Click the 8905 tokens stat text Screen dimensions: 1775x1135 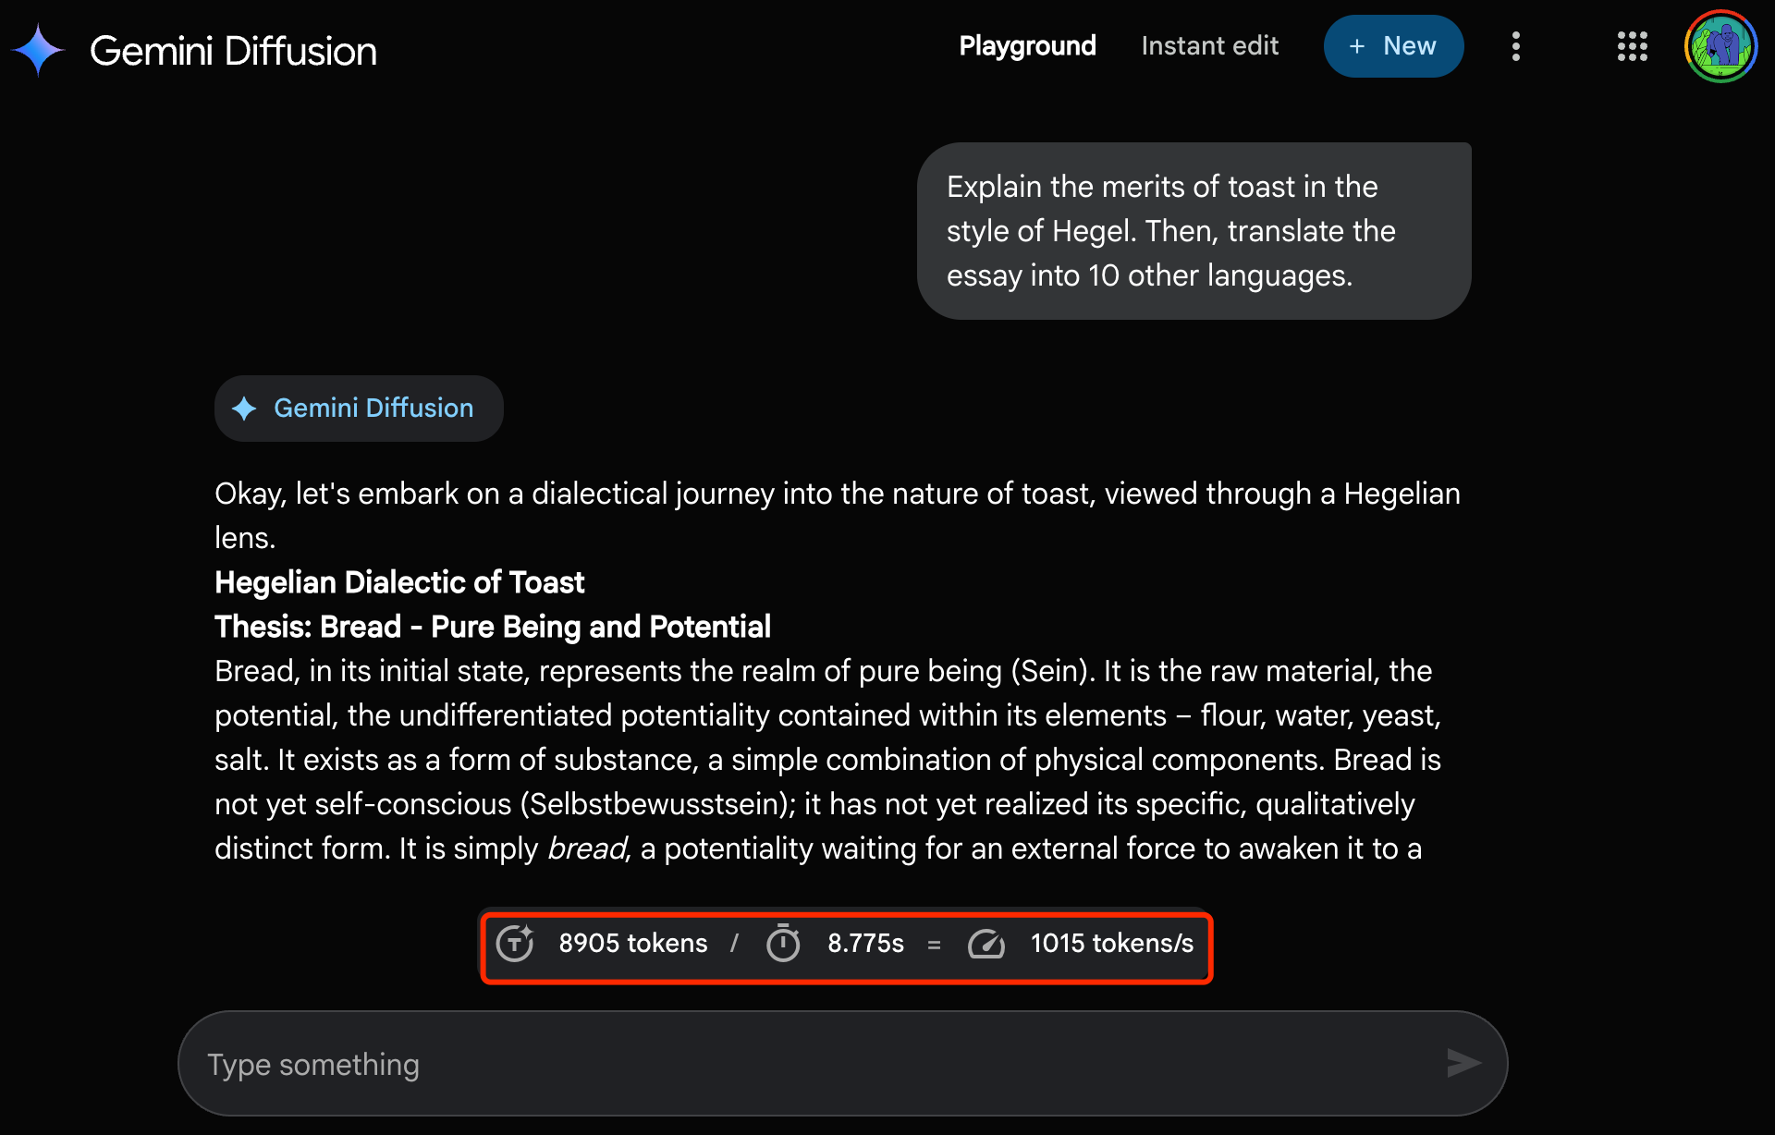(632, 944)
